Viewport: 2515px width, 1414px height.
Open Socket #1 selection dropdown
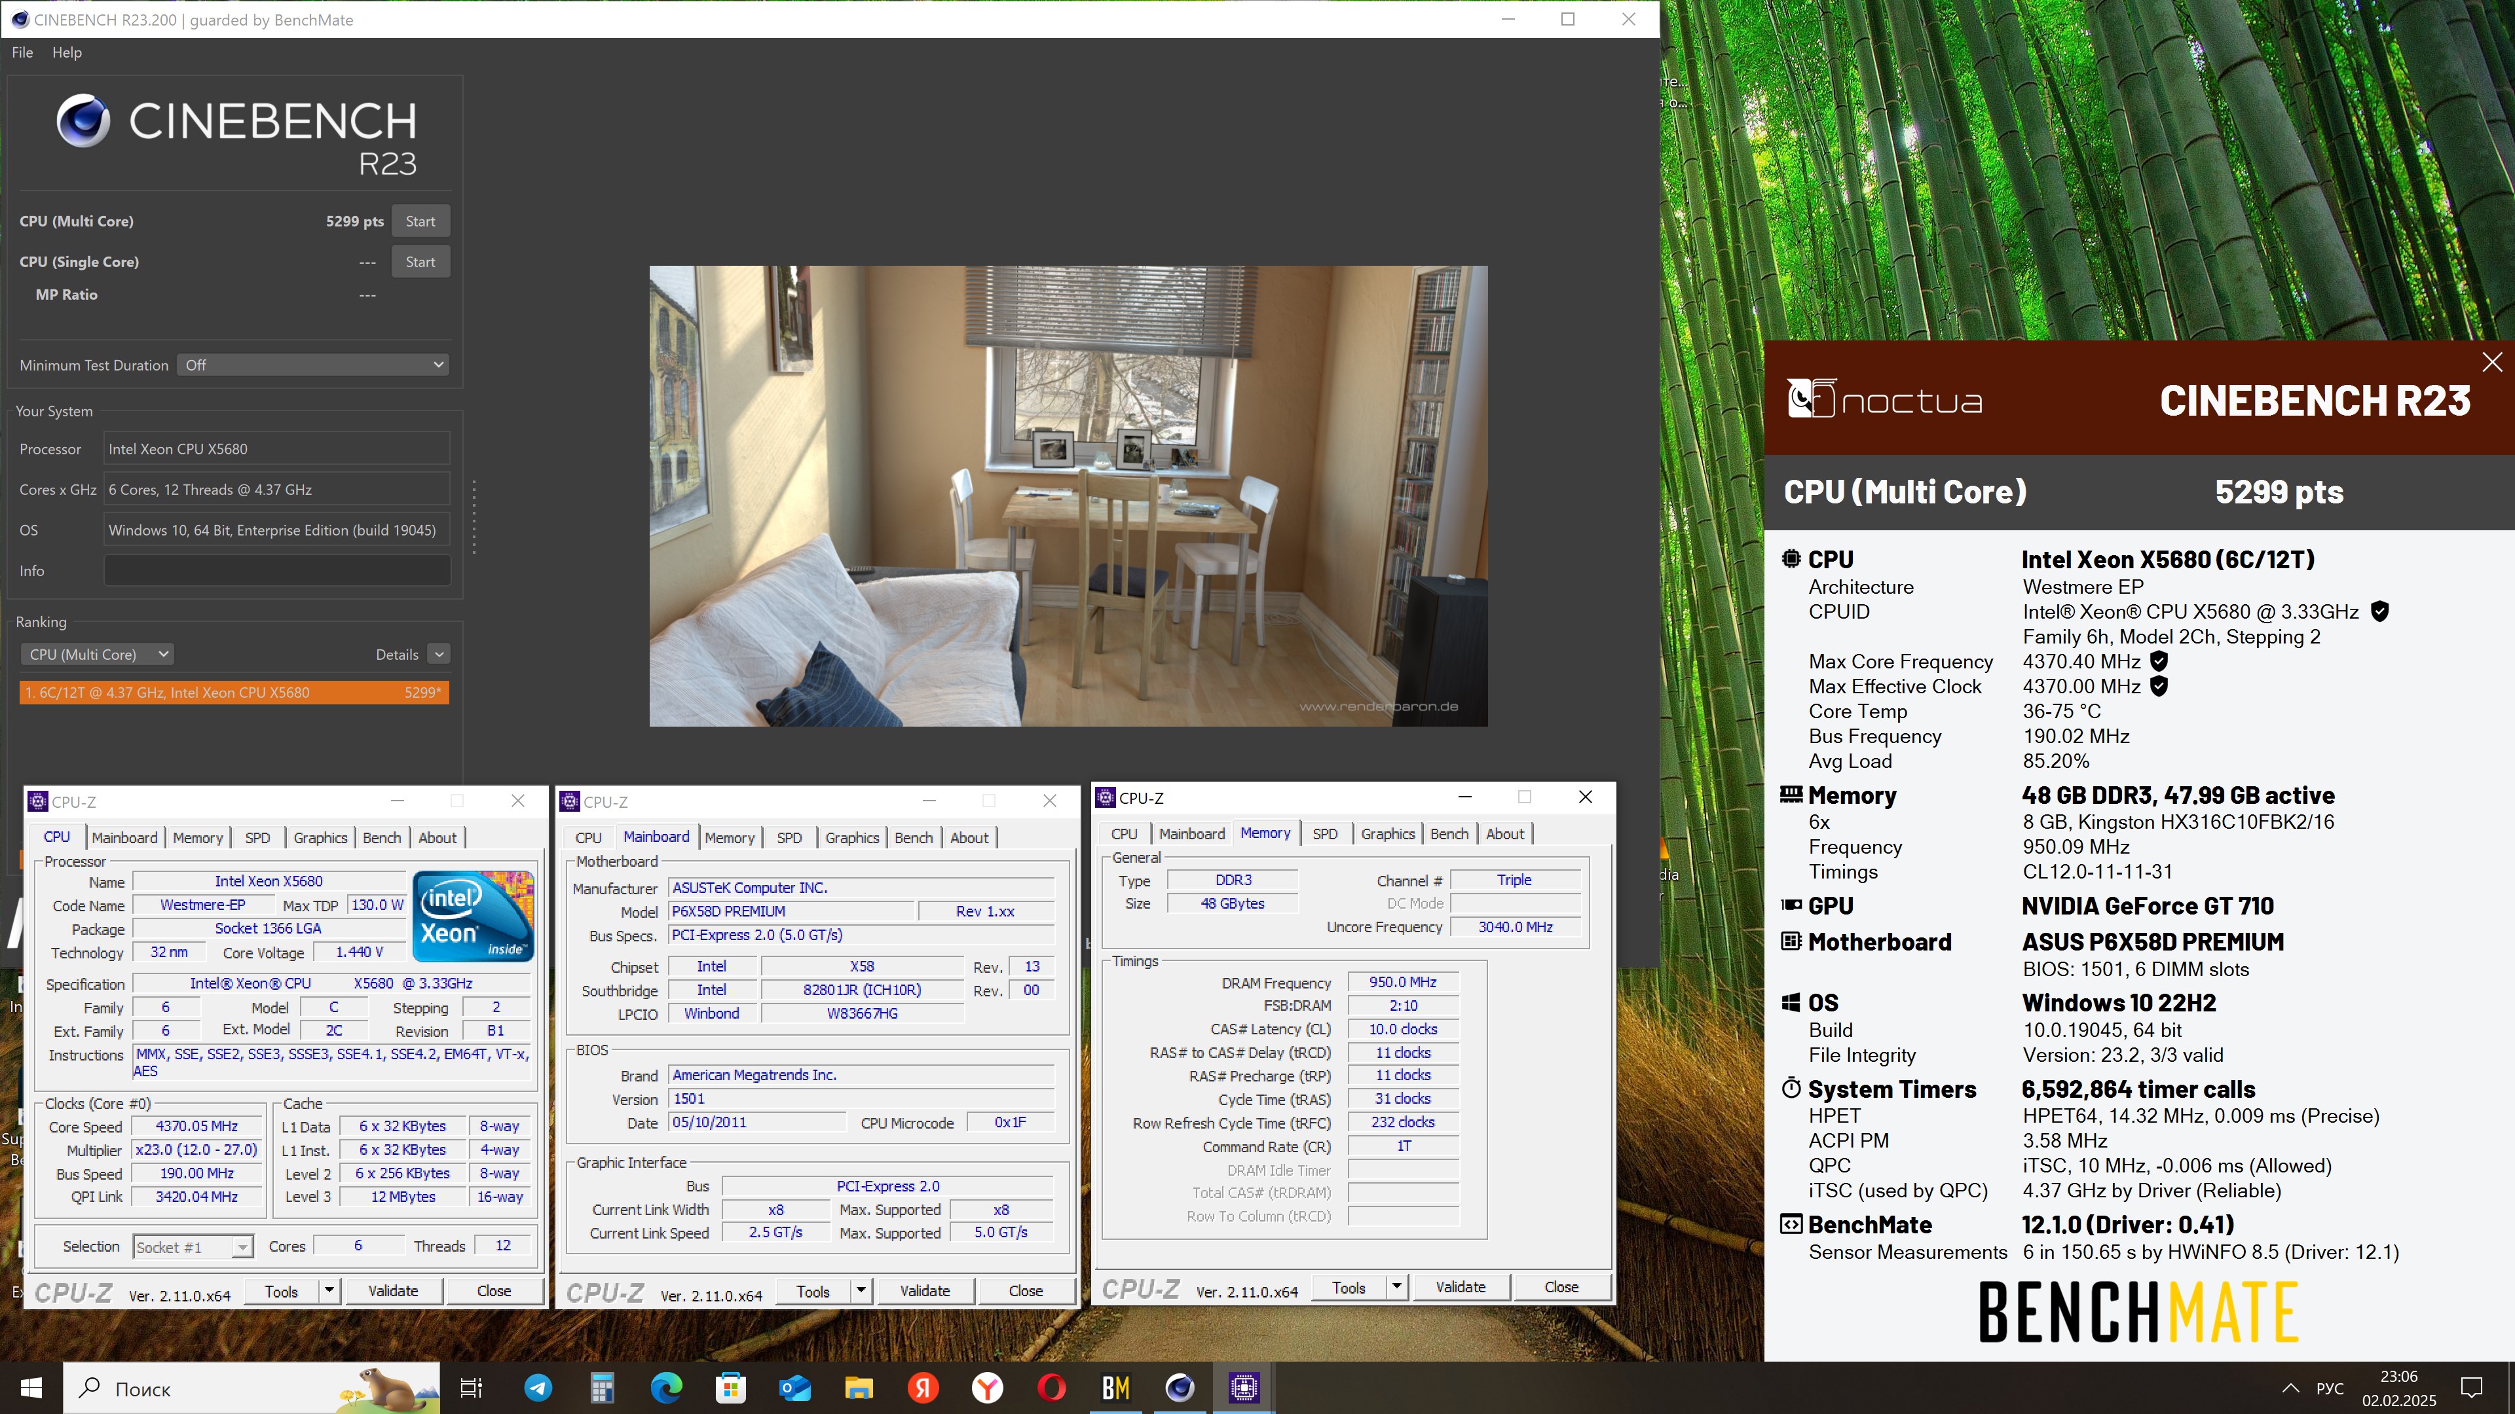click(193, 1247)
